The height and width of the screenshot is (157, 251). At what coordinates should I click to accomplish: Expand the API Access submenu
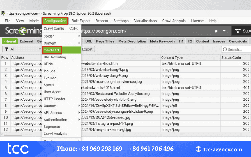(61, 113)
